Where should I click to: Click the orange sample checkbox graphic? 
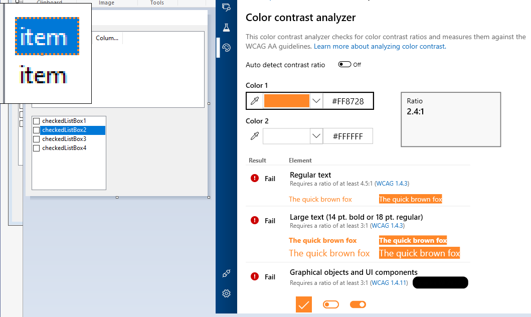pyautogui.click(x=304, y=304)
